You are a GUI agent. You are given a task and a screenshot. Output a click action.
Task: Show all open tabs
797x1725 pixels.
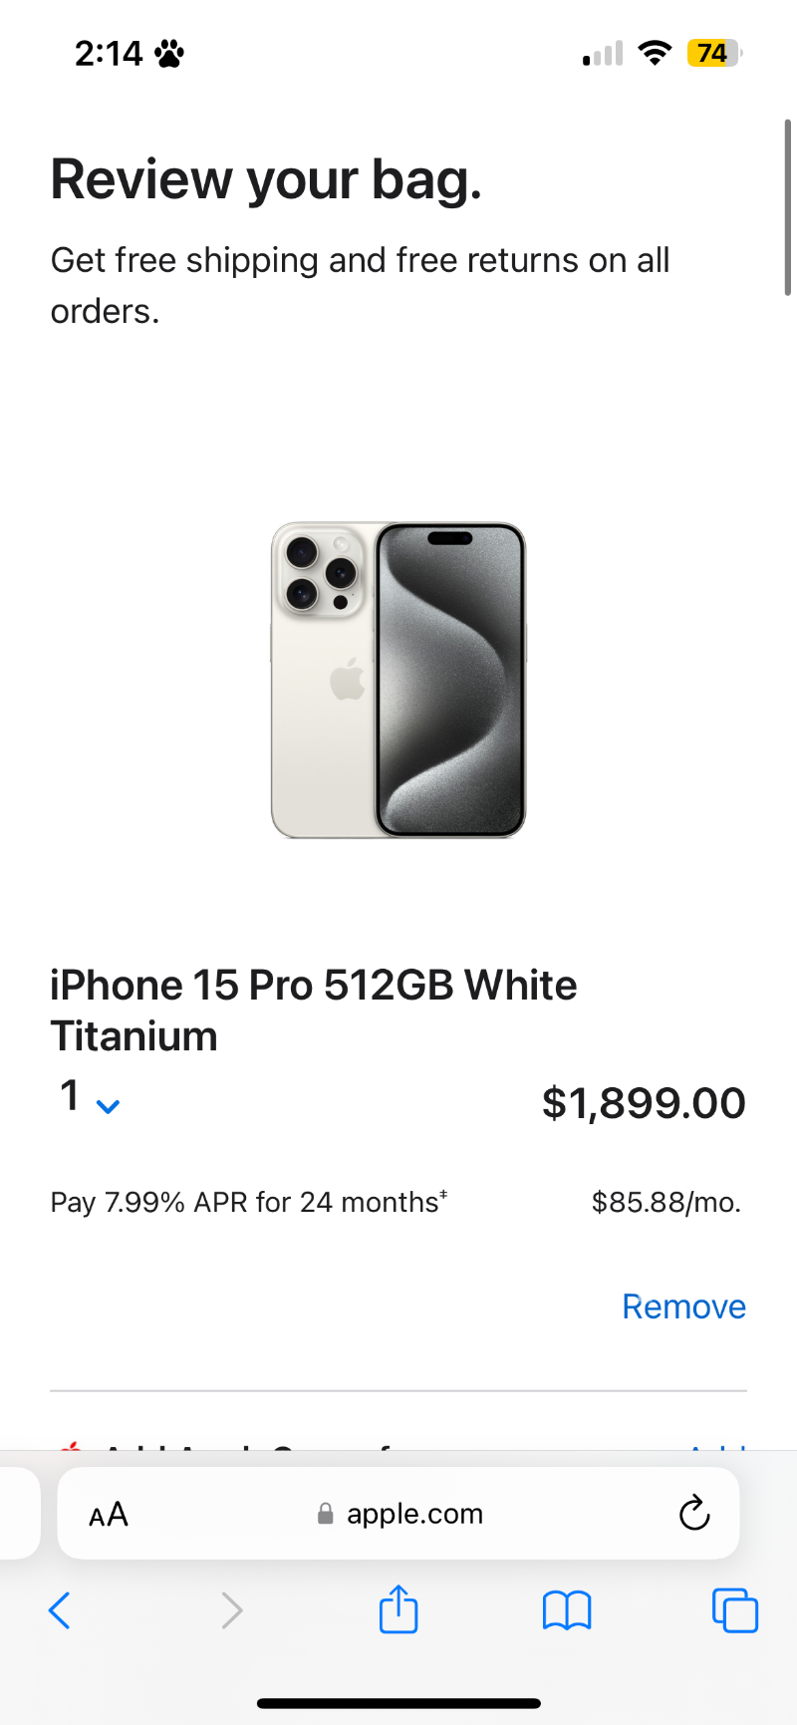tap(735, 1610)
